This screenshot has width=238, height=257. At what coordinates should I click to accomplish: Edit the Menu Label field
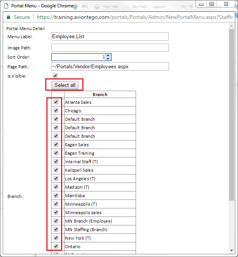pyautogui.click(x=110, y=36)
